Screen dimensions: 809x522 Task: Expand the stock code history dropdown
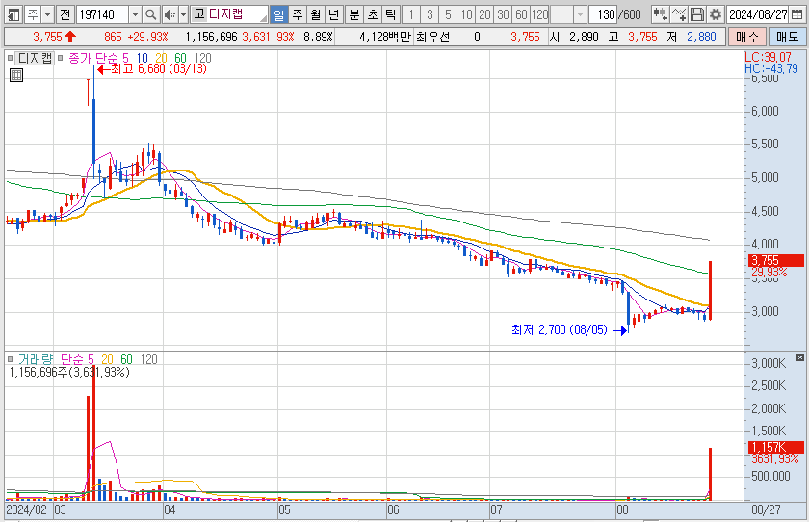pos(135,14)
